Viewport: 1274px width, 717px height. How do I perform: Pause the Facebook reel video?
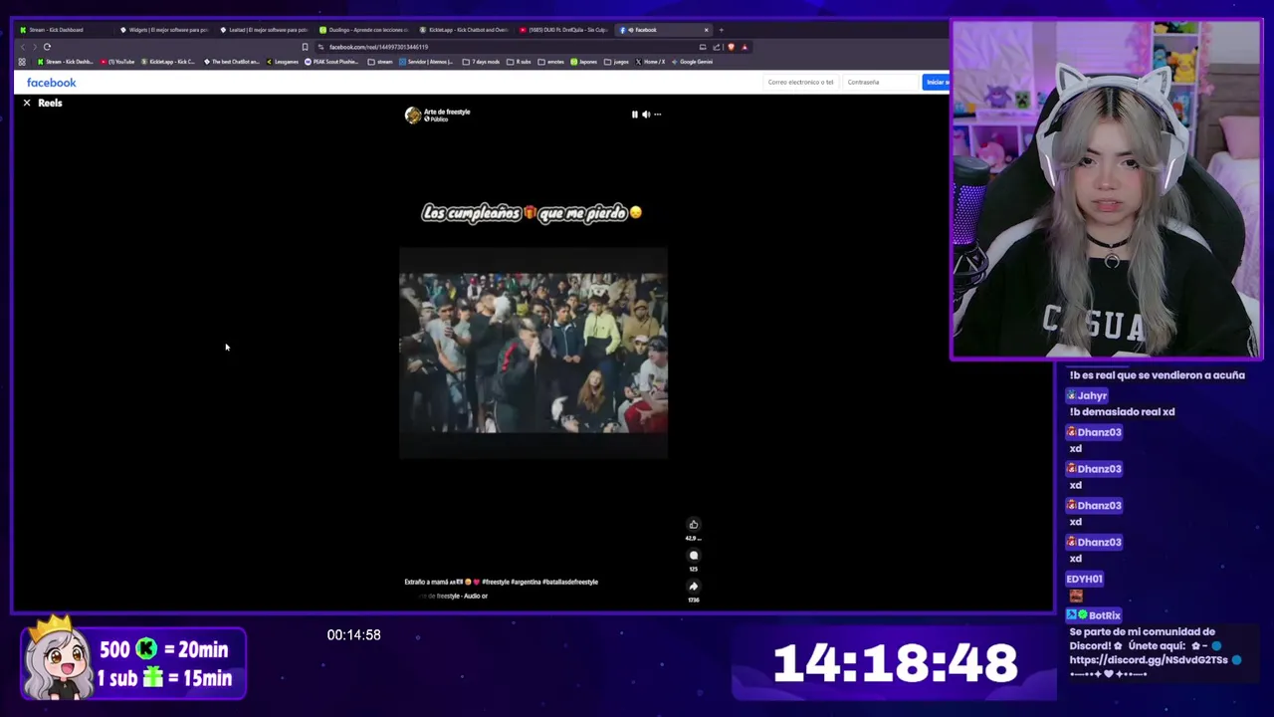tap(634, 115)
